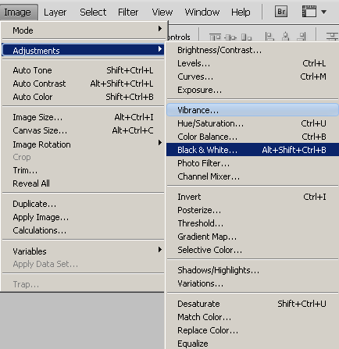339x349 pixels.
Task: Open the Selective Color adjustment
Action: tap(252, 250)
